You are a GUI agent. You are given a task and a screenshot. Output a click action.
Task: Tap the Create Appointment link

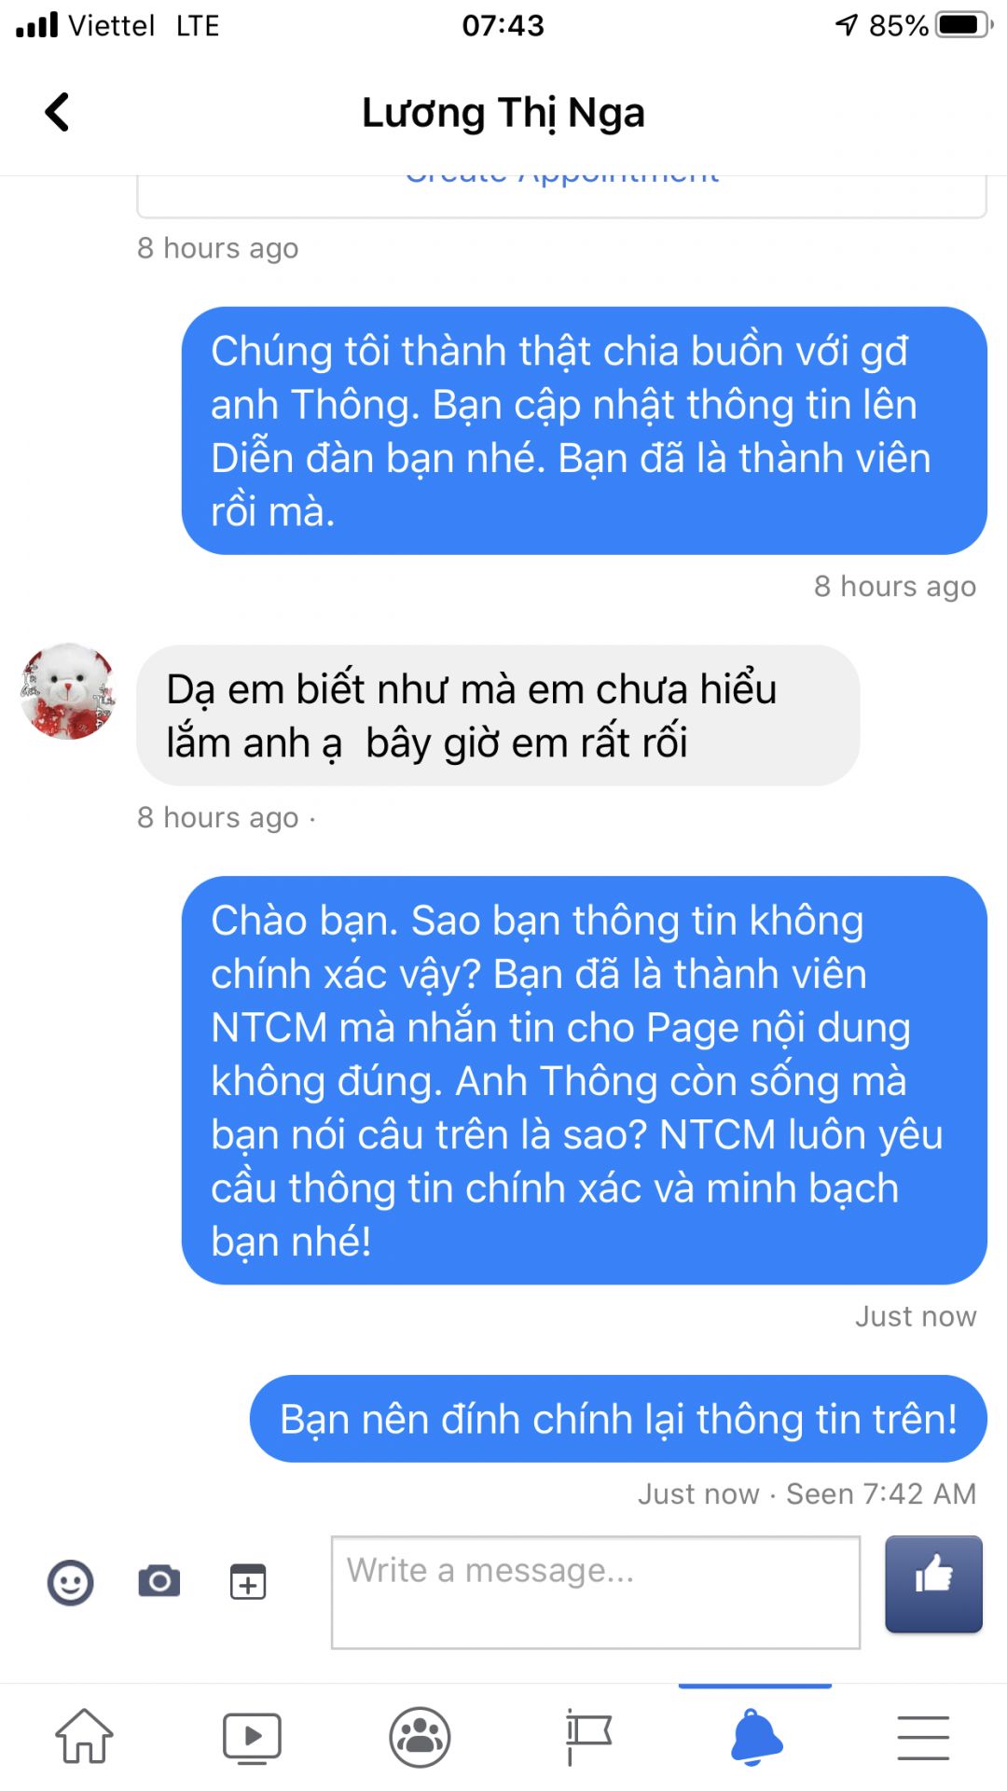(562, 177)
